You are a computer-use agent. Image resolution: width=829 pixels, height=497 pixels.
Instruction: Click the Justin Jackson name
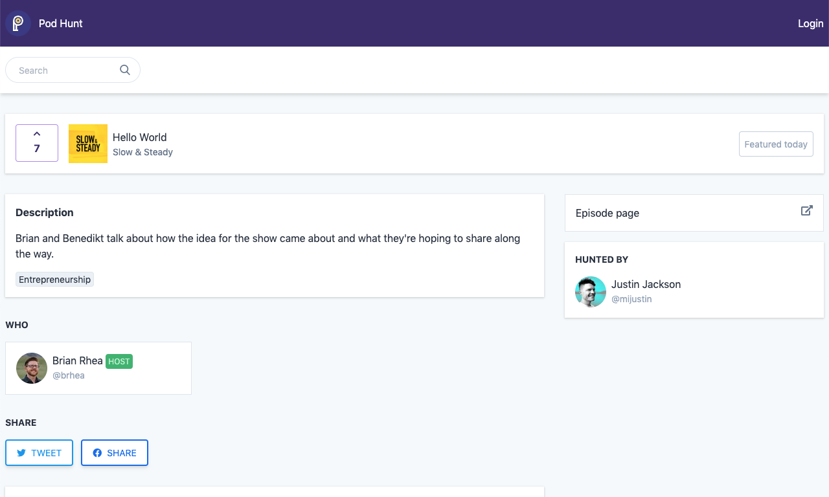646,284
